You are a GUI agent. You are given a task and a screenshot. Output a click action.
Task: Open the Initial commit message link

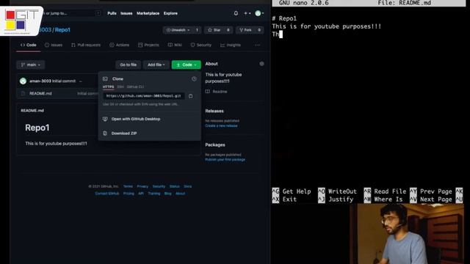coord(64,81)
